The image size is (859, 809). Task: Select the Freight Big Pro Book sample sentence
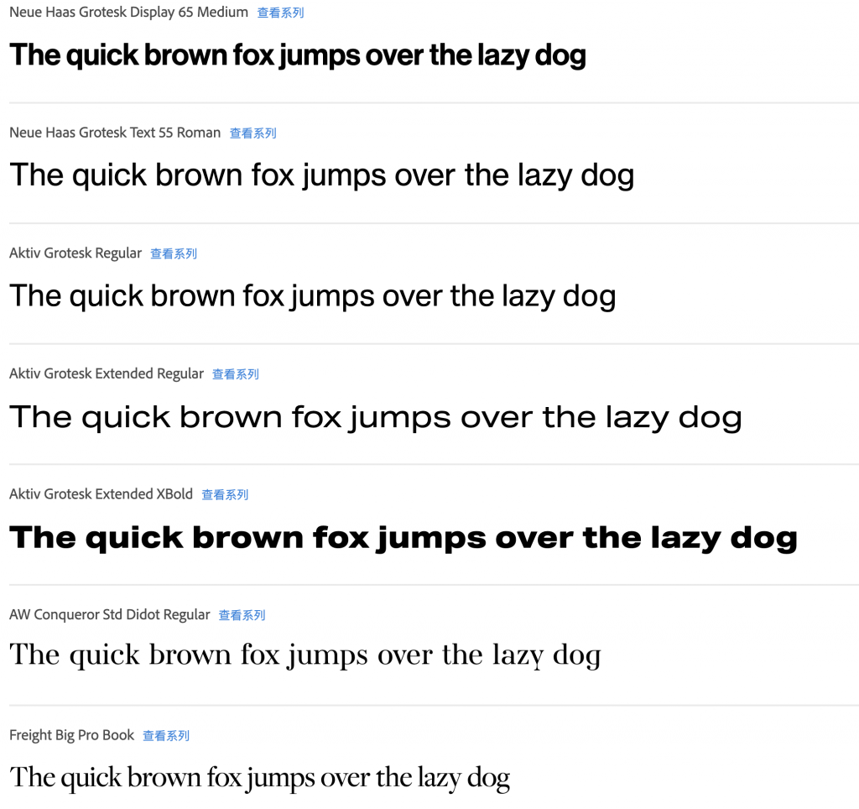pos(260,778)
